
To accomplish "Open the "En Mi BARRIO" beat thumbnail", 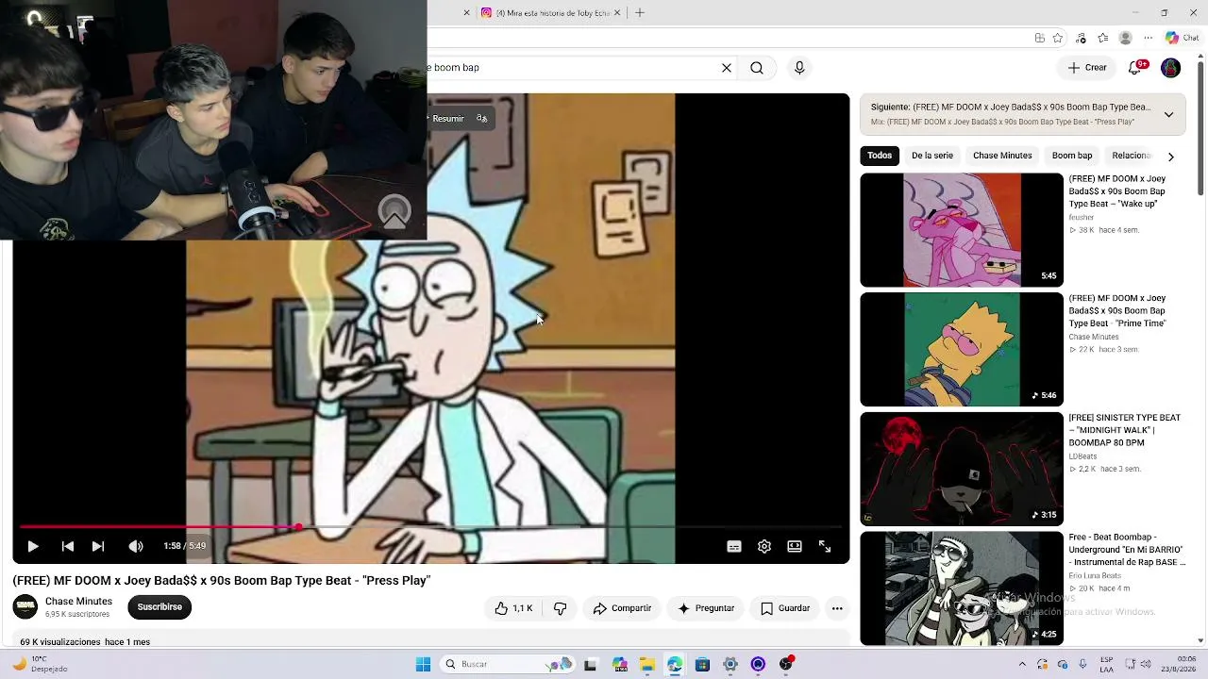I will click(962, 588).
